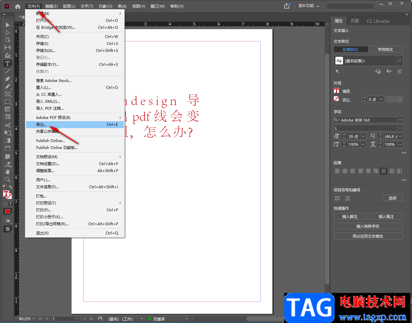Click 打包... in File menu

pyautogui.click(x=75, y=196)
